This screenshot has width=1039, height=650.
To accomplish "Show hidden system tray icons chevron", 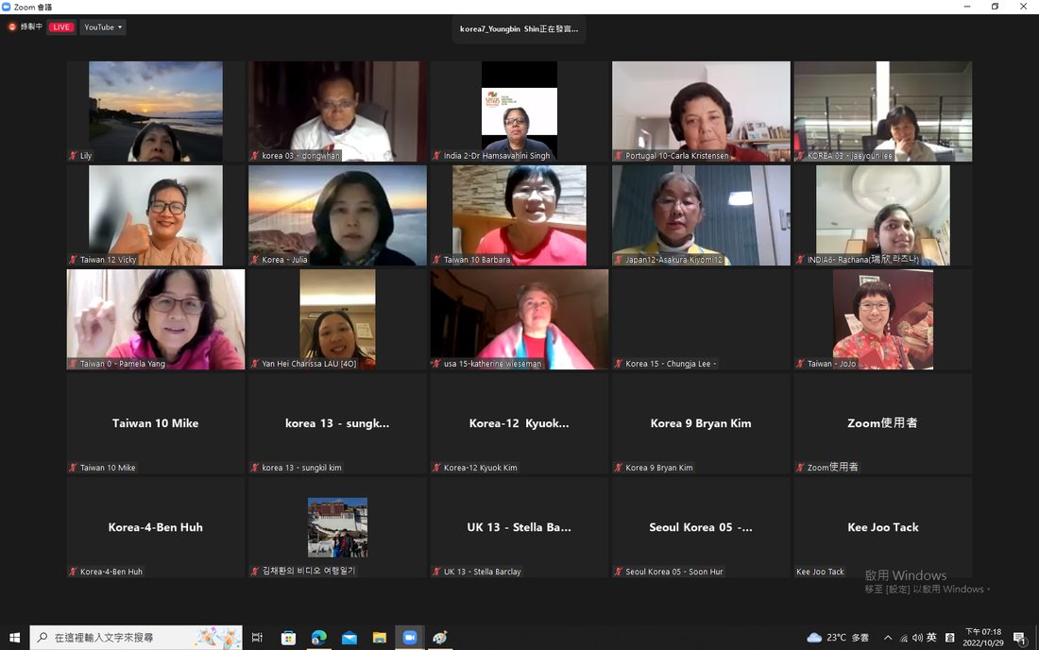I will pyautogui.click(x=887, y=638).
